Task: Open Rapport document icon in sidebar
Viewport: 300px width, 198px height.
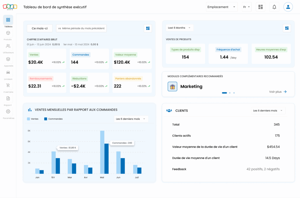Action: click(8, 98)
